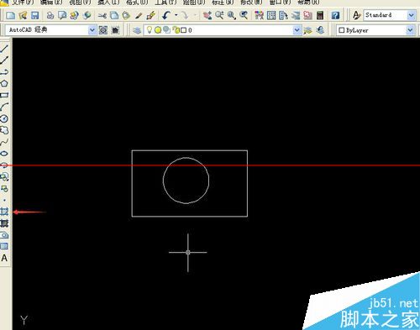Open the Hatch tool
The image size is (420, 330).
(4, 212)
